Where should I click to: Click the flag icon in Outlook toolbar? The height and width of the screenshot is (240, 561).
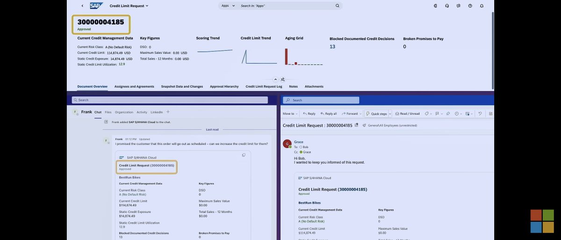[437, 113]
